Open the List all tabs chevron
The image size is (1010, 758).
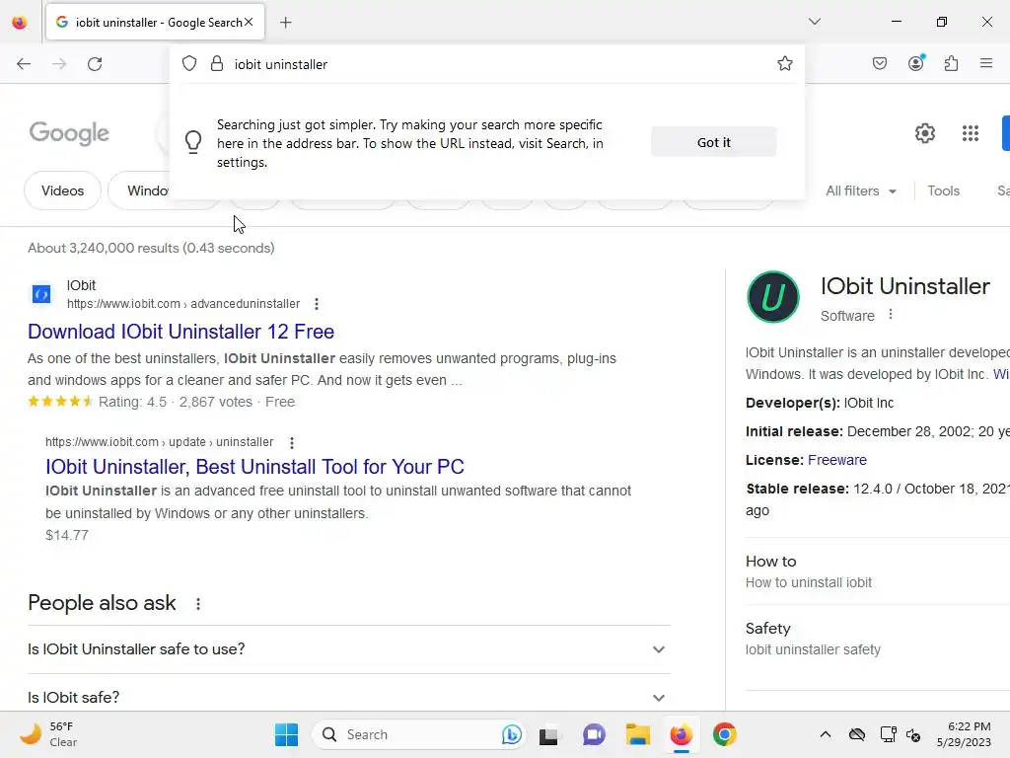click(x=815, y=22)
